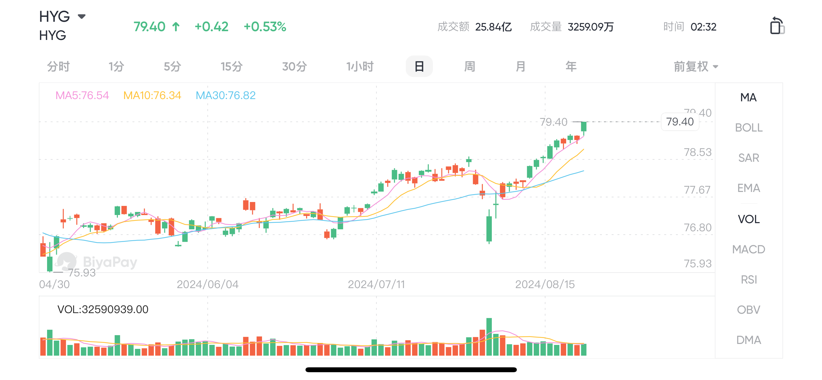Enable the BOLL indicator
Image resolution: width=822 pixels, height=380 pixels.
(749, 128)
